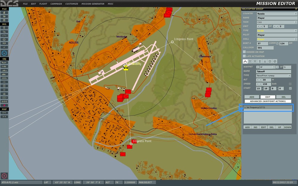Select the yellow Ka-50 unit on airfield

point(126,68)
